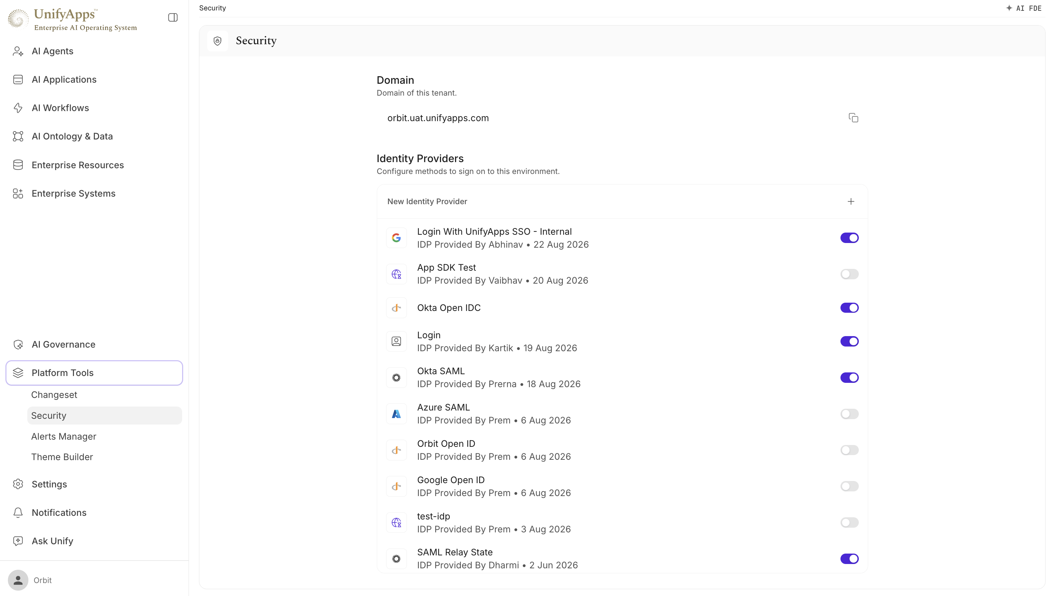Click the Orbit Open ID provider icon
This screenshot has height=596, width=1056.
click(397, 450)
